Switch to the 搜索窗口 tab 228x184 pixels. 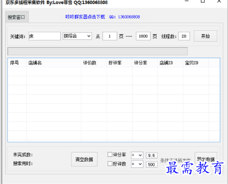click(x=17, y=17)
